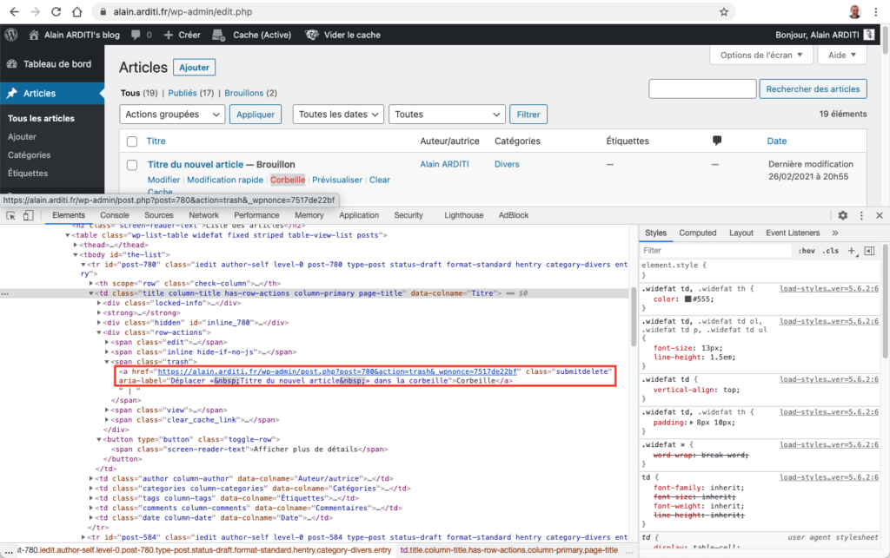Image resolution: width=890 pixels, height=558 pixels.
Task: Open Brouillons (2) filter link
Action: point(251,93)
